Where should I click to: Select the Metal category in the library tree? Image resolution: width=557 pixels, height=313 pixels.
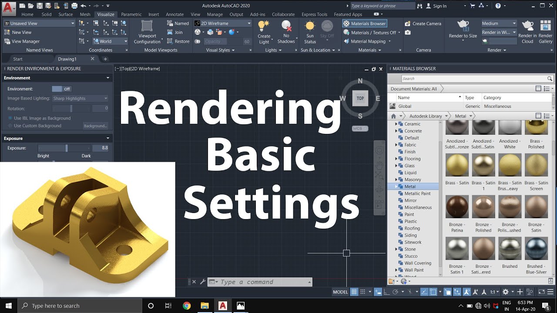click(410, 186)
